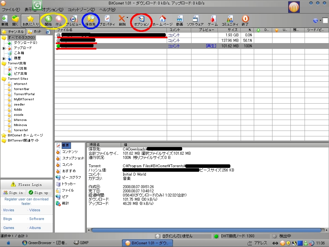
Task: Click the Sign in button
Action: point(14,193)
